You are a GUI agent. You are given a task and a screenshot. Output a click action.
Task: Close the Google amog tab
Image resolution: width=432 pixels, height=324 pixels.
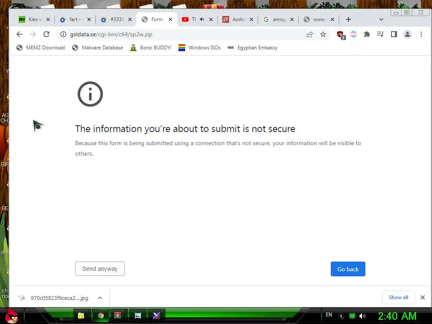[292, 19]
